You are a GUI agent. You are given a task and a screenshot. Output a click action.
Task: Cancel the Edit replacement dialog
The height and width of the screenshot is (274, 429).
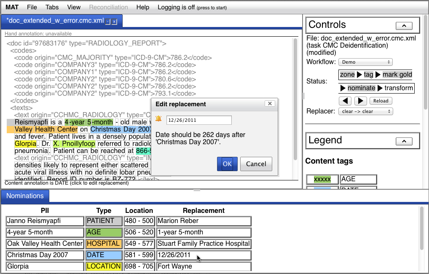point(256,164)
